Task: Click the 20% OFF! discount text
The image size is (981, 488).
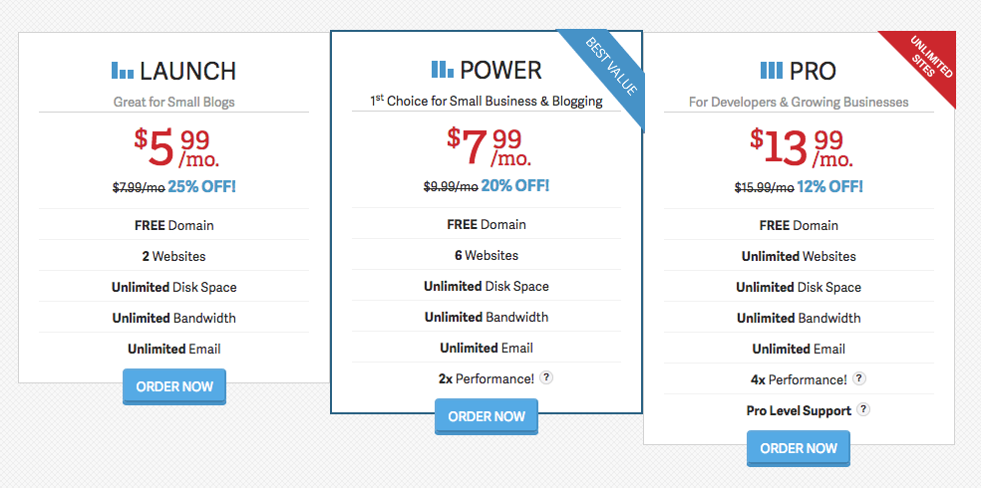Action: (514, 185)
